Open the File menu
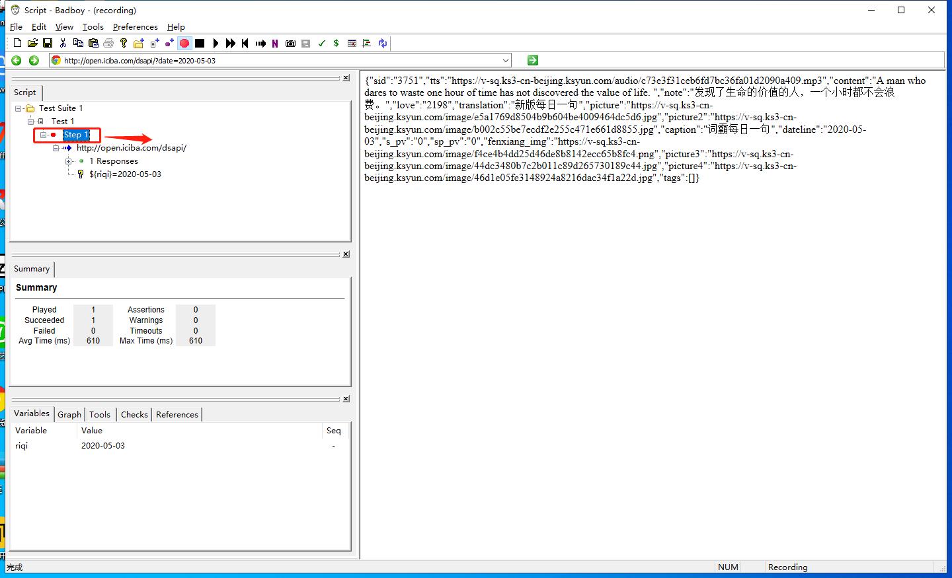The width and height of the screenshot is (952, 578). click(17, 26)
